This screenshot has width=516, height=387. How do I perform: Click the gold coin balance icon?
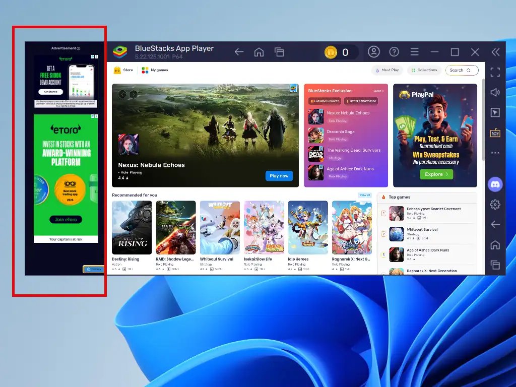point(331,52)
